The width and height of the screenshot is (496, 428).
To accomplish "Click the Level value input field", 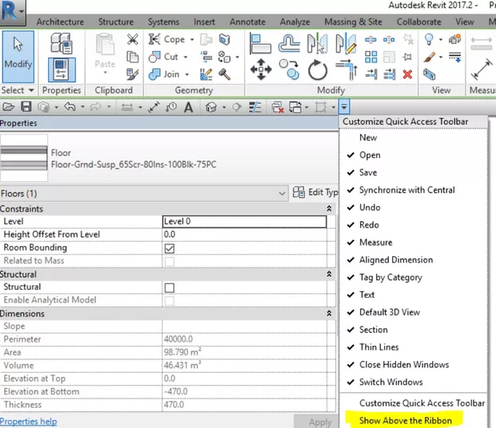I will pos(243,221).
